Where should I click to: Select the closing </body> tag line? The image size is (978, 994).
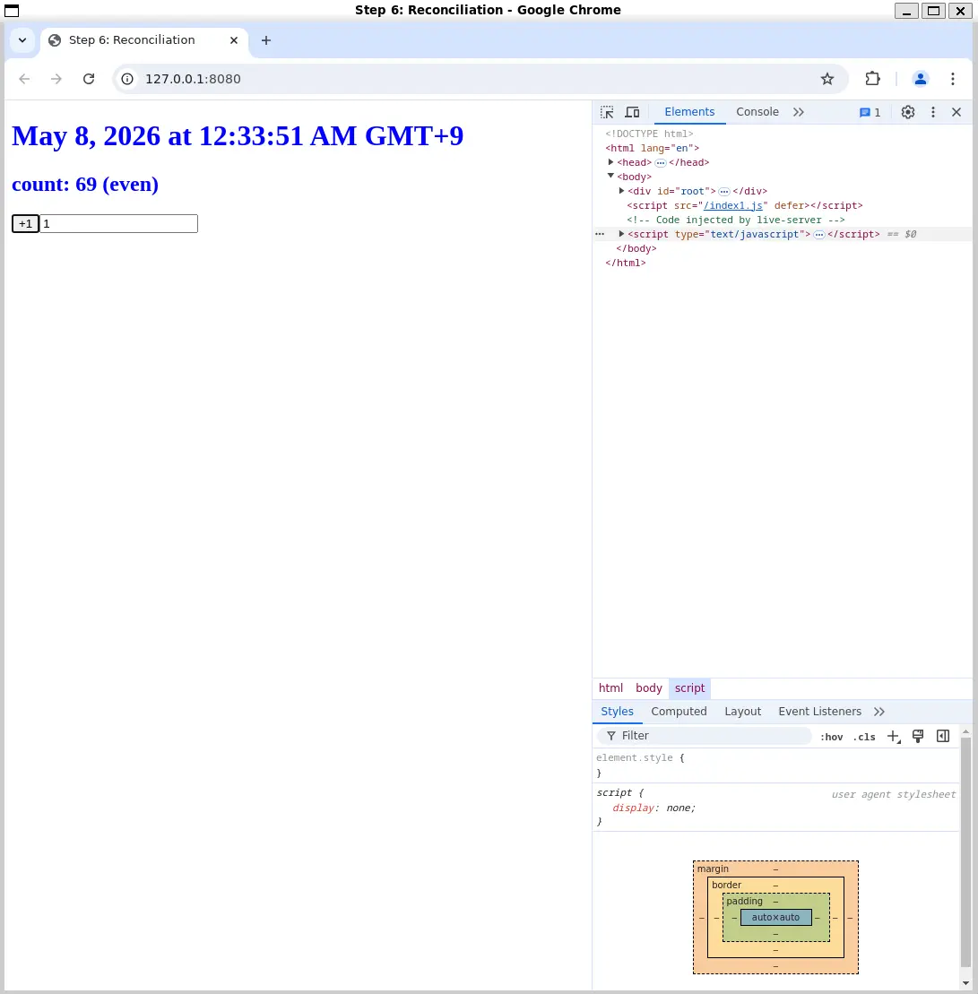click(636, 248)
